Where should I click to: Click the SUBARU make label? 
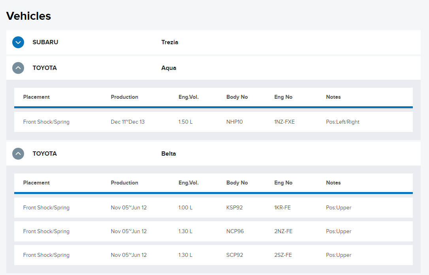(x=45, y=42)
